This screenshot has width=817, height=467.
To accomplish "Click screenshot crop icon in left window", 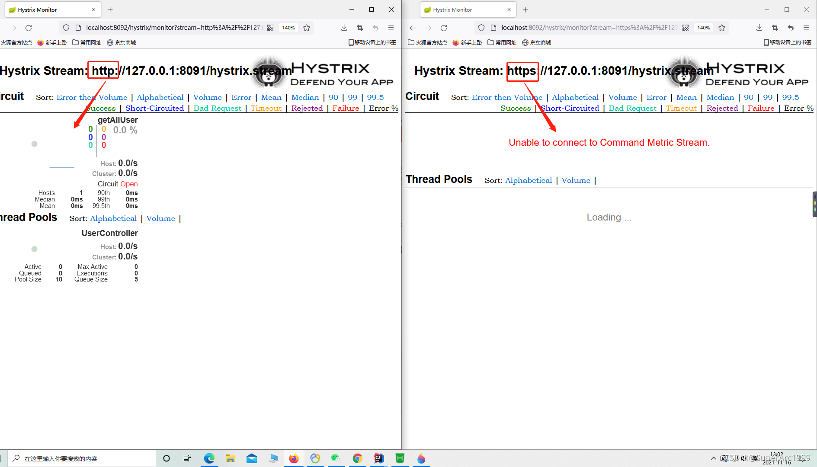I will 360,28.
